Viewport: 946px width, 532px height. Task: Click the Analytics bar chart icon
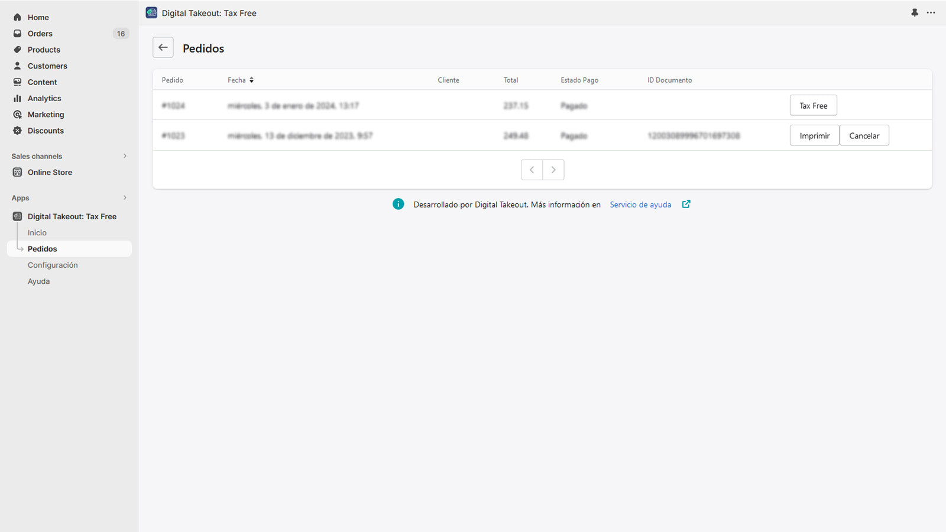17,98
